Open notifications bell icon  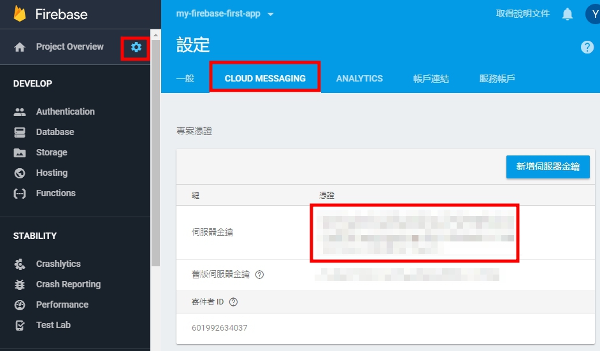coord(567,14)
